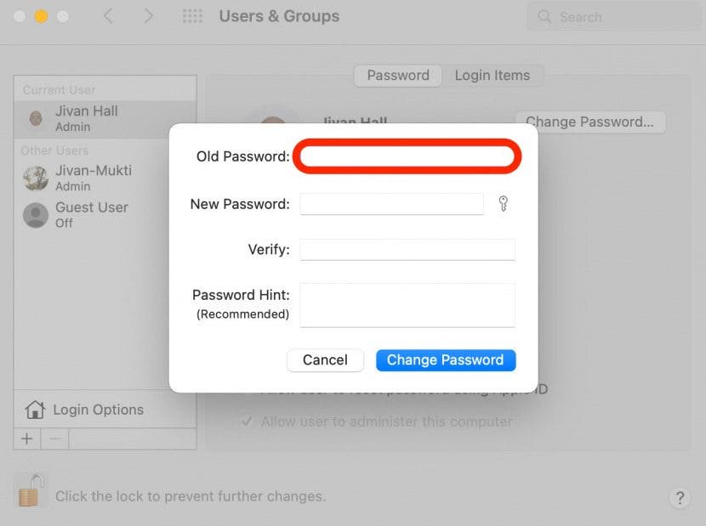706x526 pixels.
Task: Click the forward navigation arrow
Action: point(148,15)
